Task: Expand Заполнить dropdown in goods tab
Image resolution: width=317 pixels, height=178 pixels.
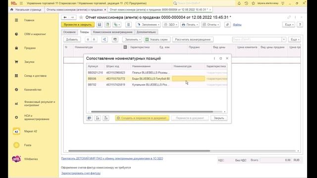Action: pos(132,40)
